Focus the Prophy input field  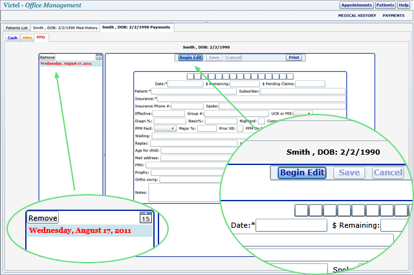pos(188,172)
